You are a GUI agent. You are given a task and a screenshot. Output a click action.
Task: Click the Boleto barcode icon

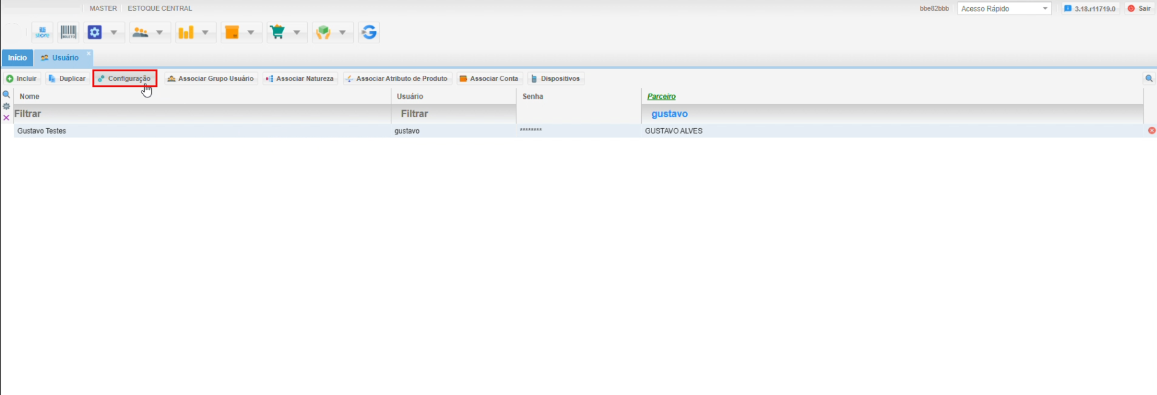pyautogui.click(x=68, y=32)
